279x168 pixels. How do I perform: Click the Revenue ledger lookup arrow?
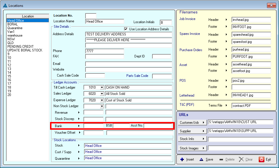(79, 113)
